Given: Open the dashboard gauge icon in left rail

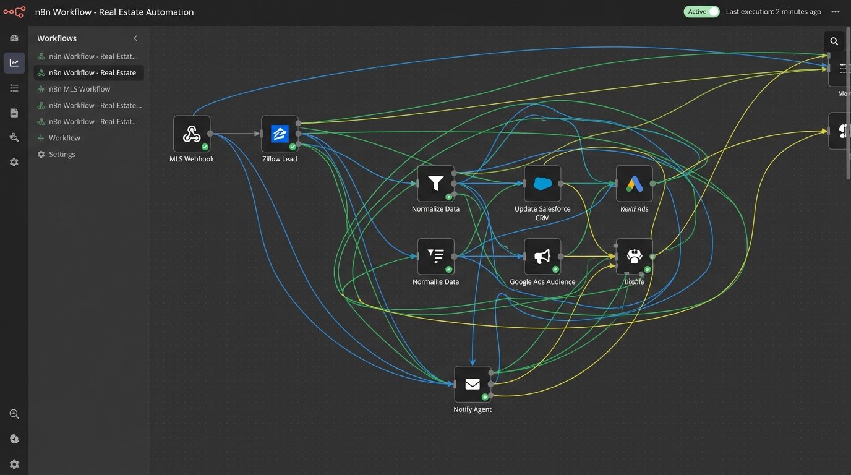Looking at the screenshot, I should (14, 38).
